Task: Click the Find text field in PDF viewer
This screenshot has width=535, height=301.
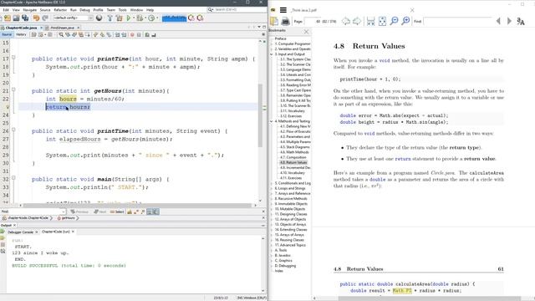Action: point(457,21)
